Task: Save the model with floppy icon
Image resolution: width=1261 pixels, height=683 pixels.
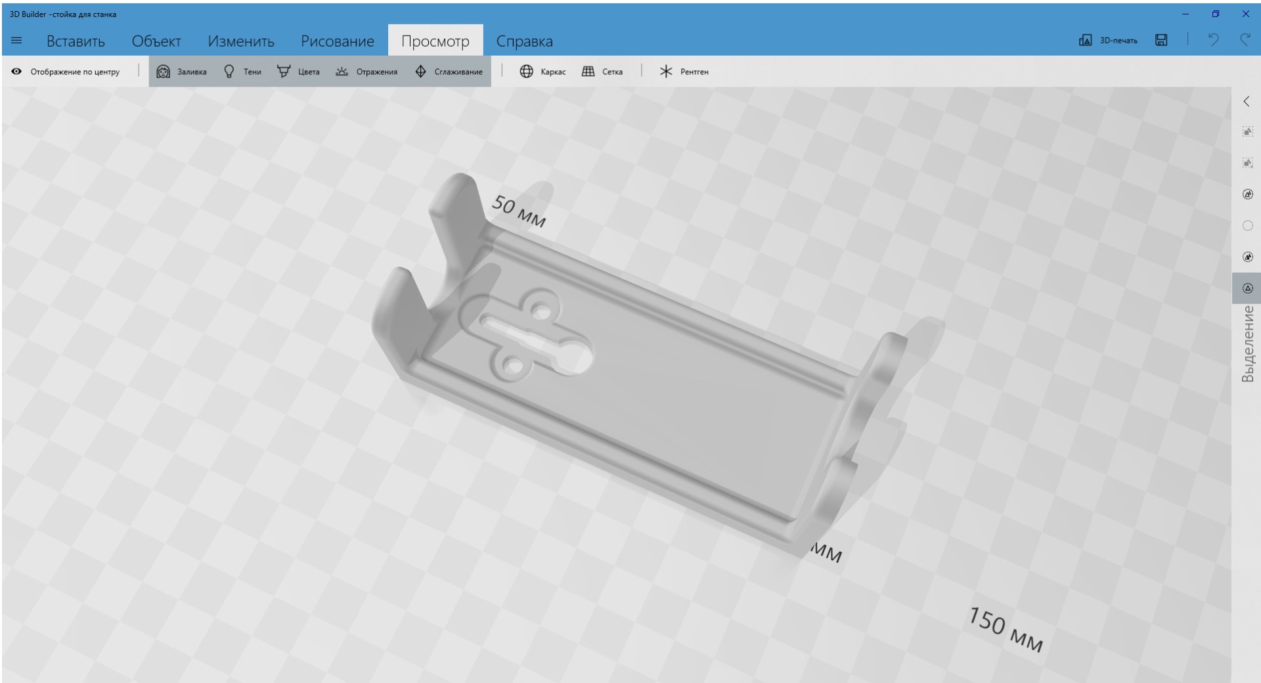Action: pos(1162,40)
